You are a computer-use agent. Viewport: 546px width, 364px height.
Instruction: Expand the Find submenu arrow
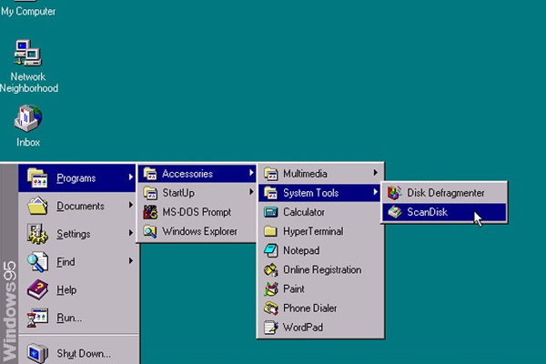[130, 260]
